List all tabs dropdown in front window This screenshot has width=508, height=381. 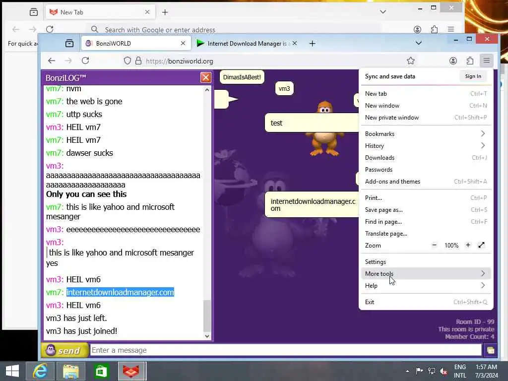419,43
